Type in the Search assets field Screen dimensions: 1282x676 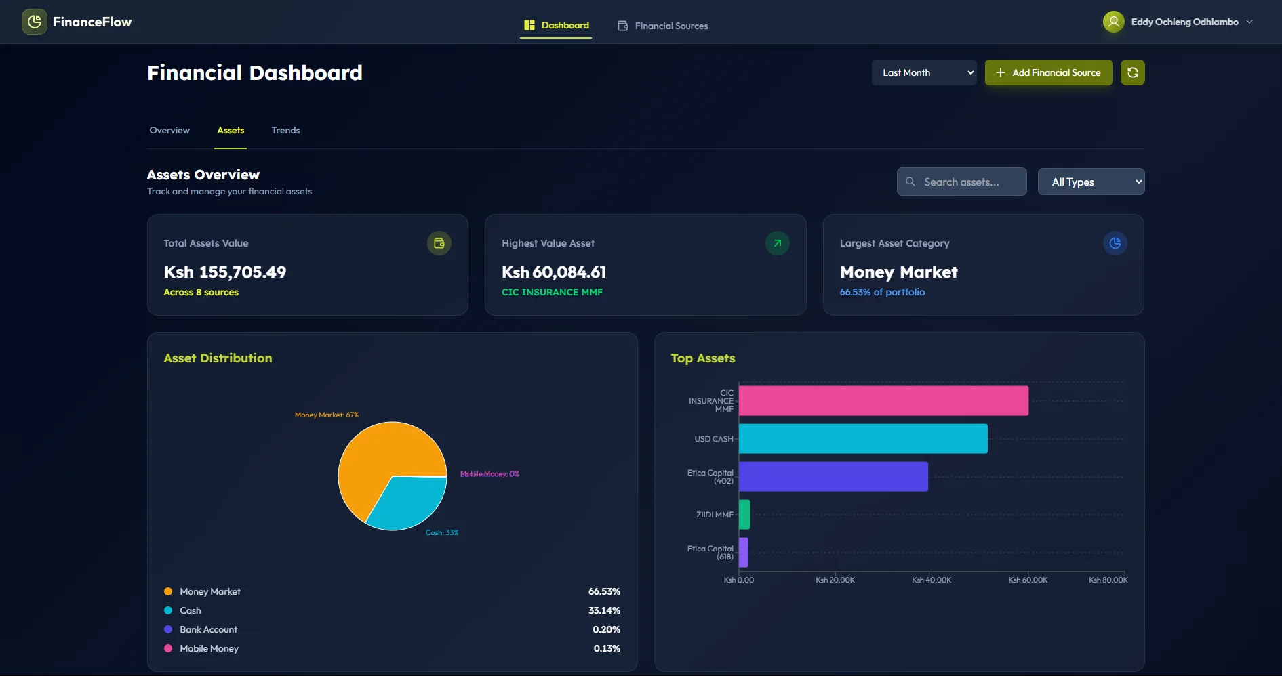969,182
